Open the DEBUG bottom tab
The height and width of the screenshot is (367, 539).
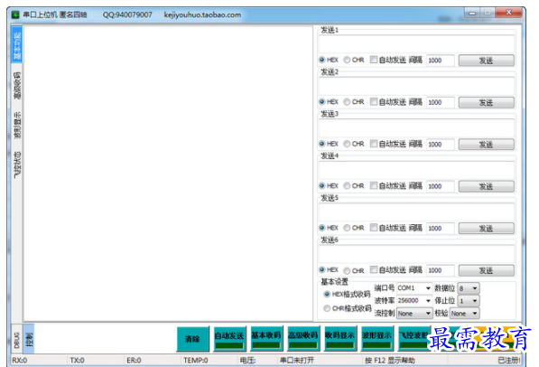(17, 340)
